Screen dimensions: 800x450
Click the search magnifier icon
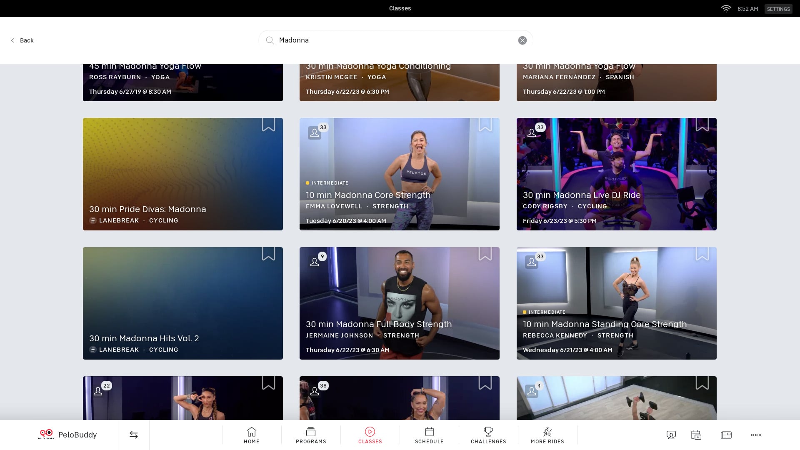coord(270,40)
